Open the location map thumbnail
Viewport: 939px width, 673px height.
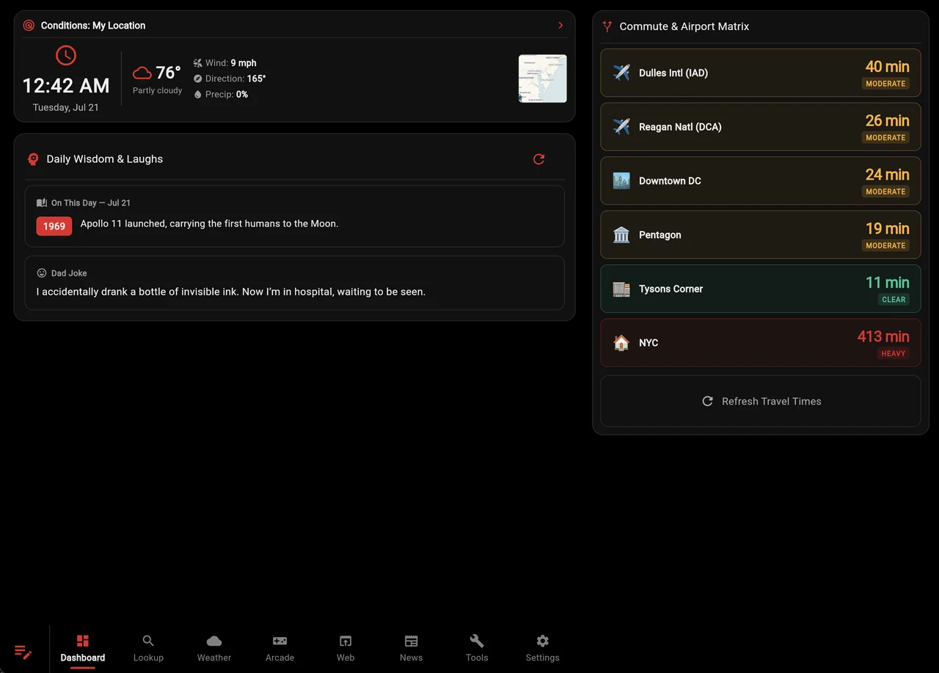[543, 78]
